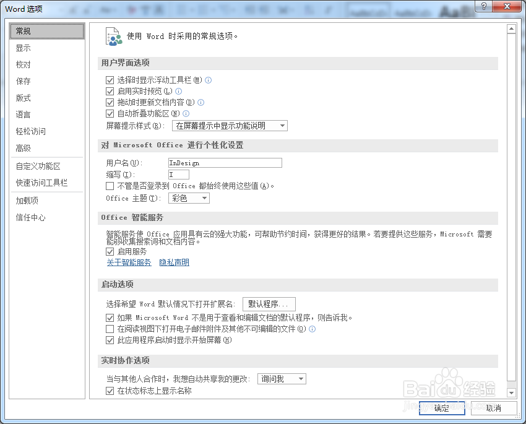Toggle 在状态标志上显示名称 checkbox
526x424 pixels.
(110, 391)
